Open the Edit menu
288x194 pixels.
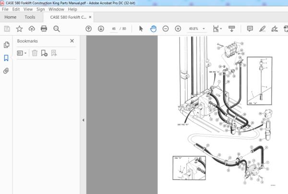click(16, 9)
